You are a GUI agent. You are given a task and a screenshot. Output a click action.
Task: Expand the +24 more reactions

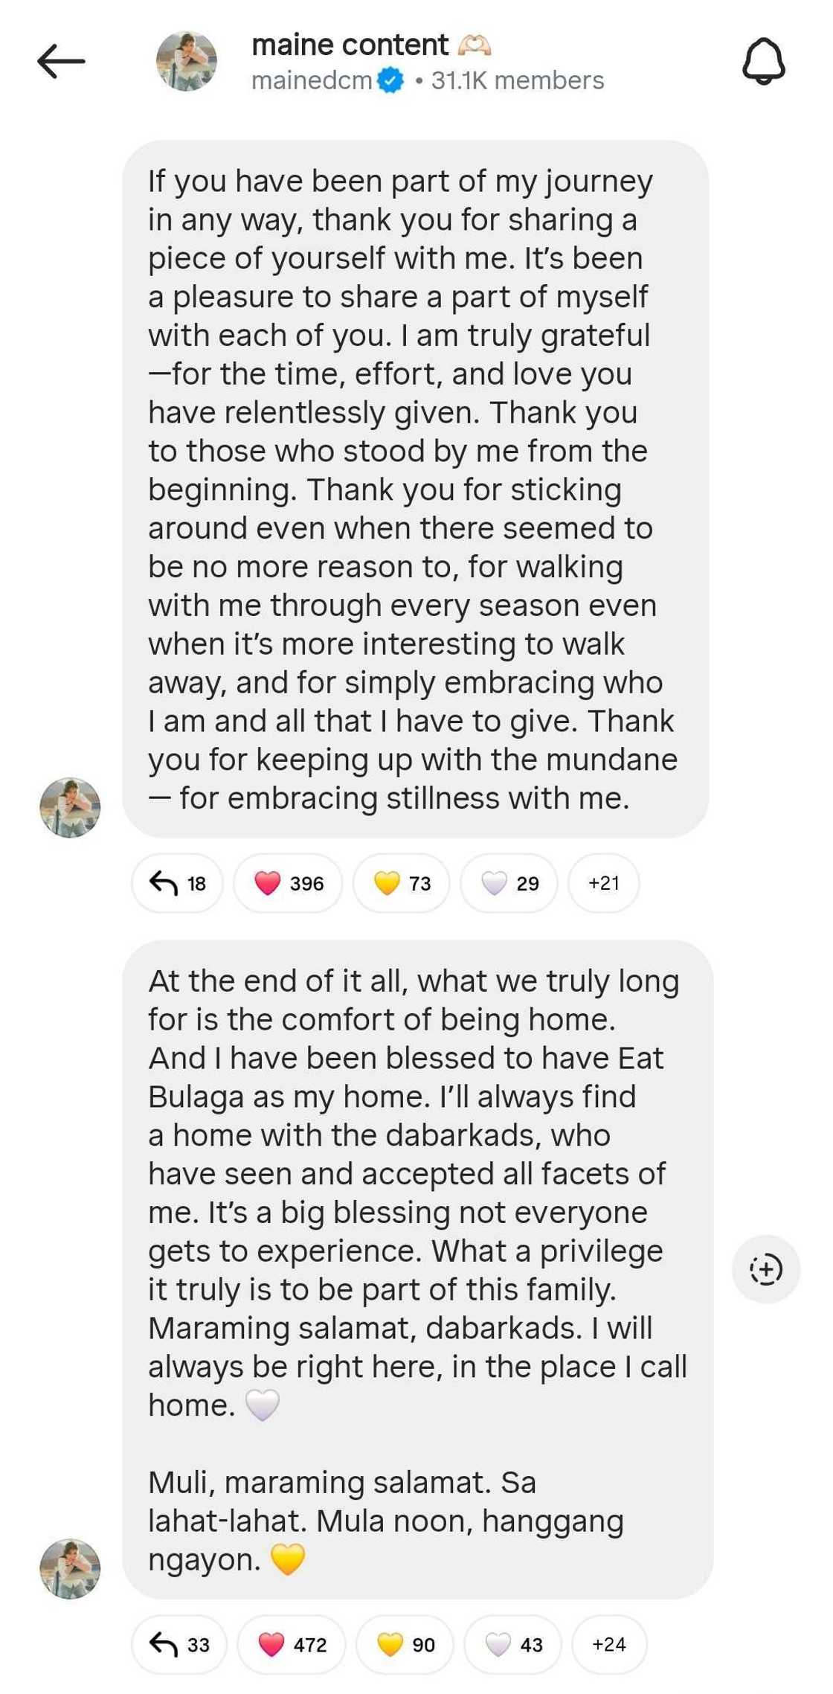coord(608,1644)
